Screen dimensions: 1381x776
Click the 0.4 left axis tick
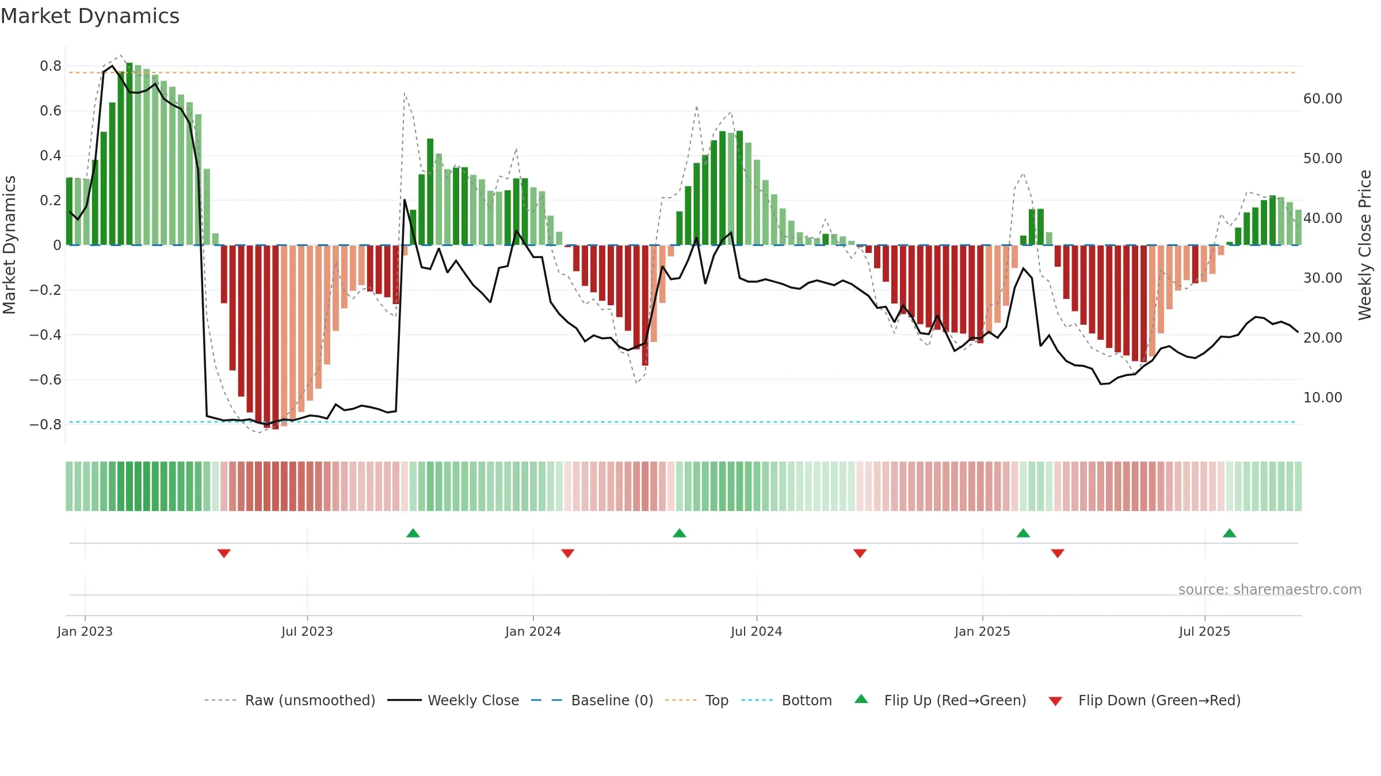(x=51, y=156)
